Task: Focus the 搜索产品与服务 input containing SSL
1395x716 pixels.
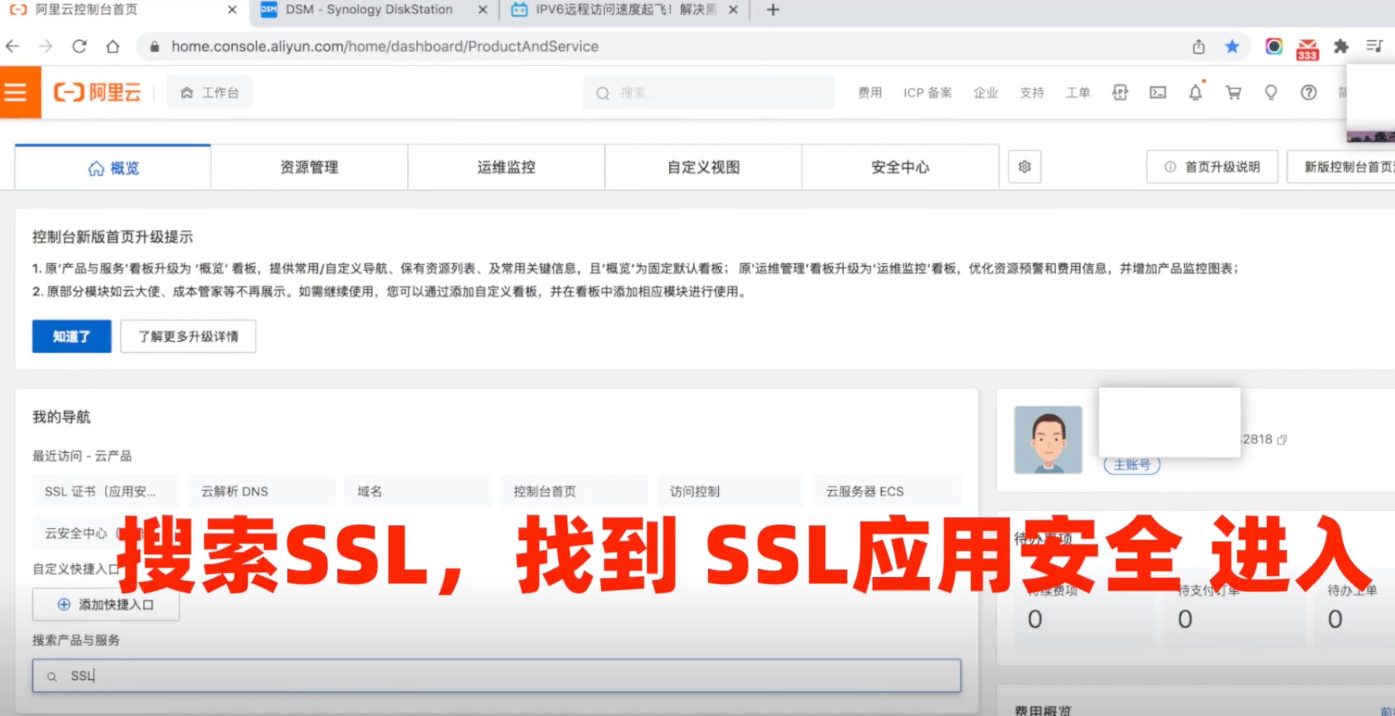Action: pos(496,675)
